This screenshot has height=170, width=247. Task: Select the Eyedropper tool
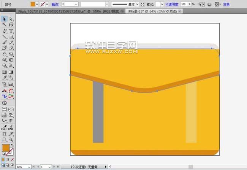[4, 78]
